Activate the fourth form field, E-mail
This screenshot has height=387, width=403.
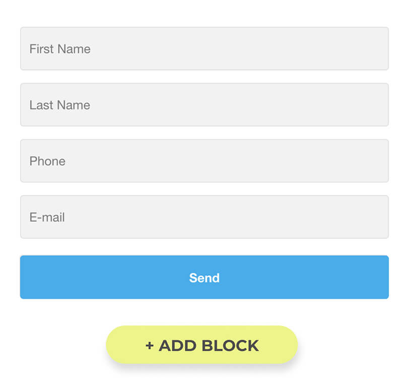pyautogui.click(x=204, y=217)
